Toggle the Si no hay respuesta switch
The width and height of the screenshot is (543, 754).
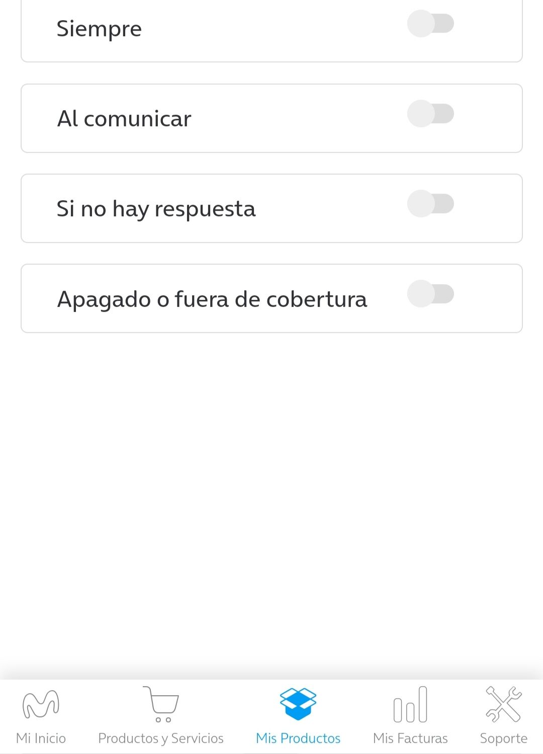430,204
